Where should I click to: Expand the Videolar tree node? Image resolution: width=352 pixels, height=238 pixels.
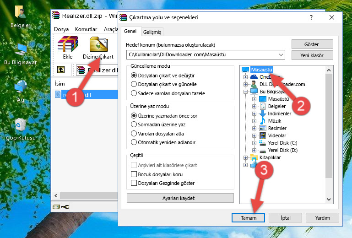point(254,135)
